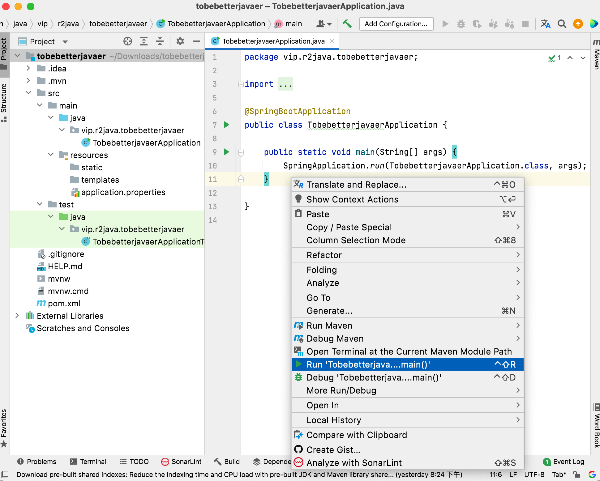600x481 pixels.
Task: Open Project panel settings gear
Action: tap(180, 41)
